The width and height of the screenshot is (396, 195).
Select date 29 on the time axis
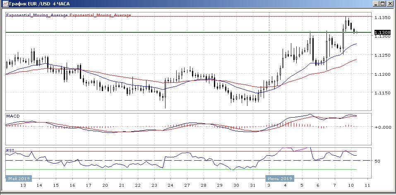click(220, 186)
